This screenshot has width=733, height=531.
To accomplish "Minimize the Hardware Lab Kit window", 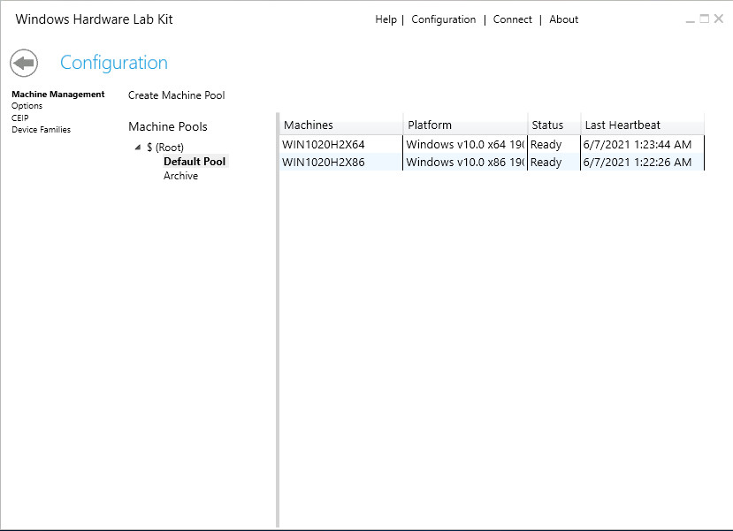I will pyautogui.click(x=690, y=19).
